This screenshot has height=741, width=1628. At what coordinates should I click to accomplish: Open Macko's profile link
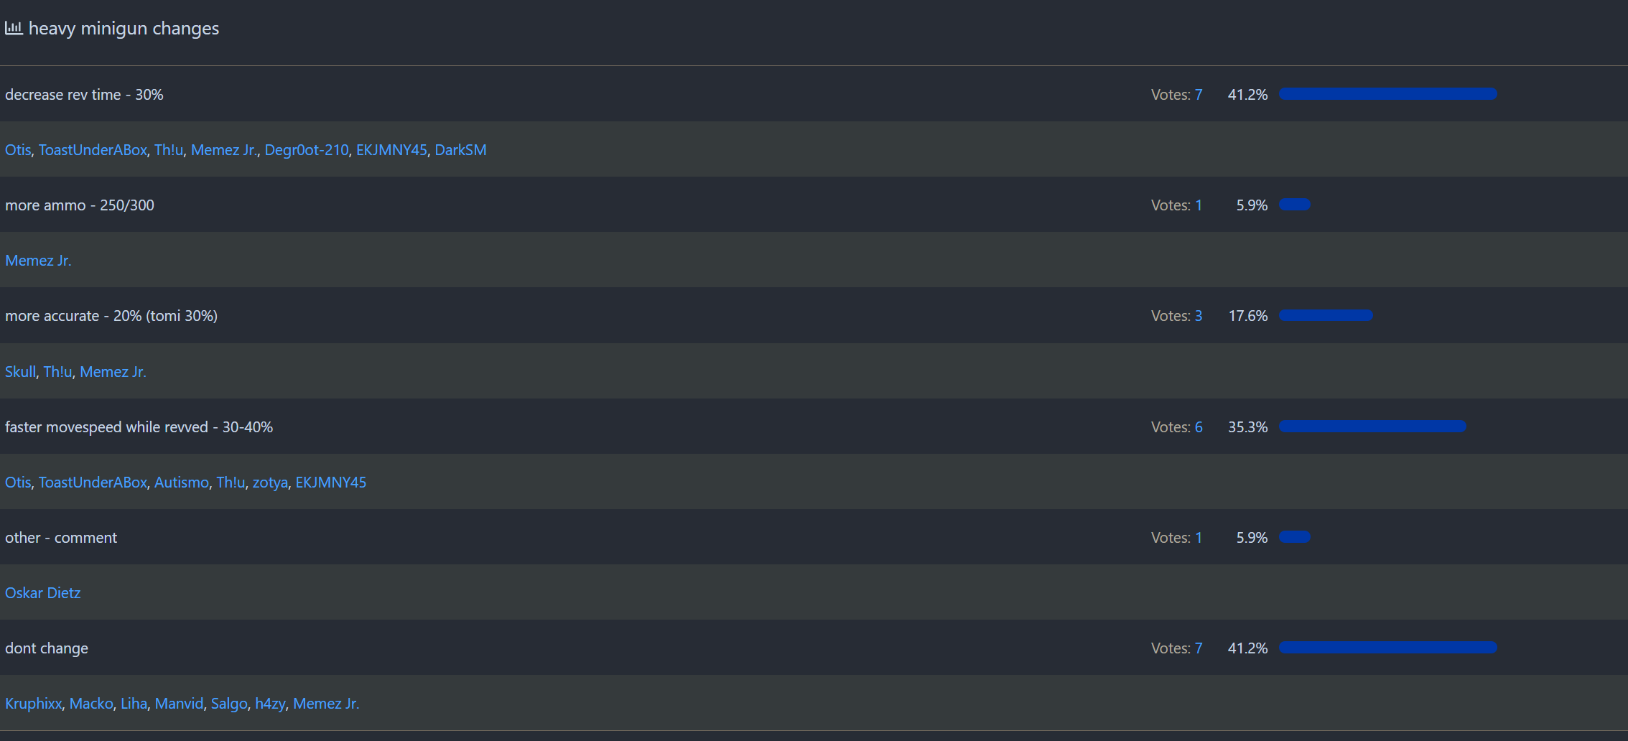(x=91, y=704)
